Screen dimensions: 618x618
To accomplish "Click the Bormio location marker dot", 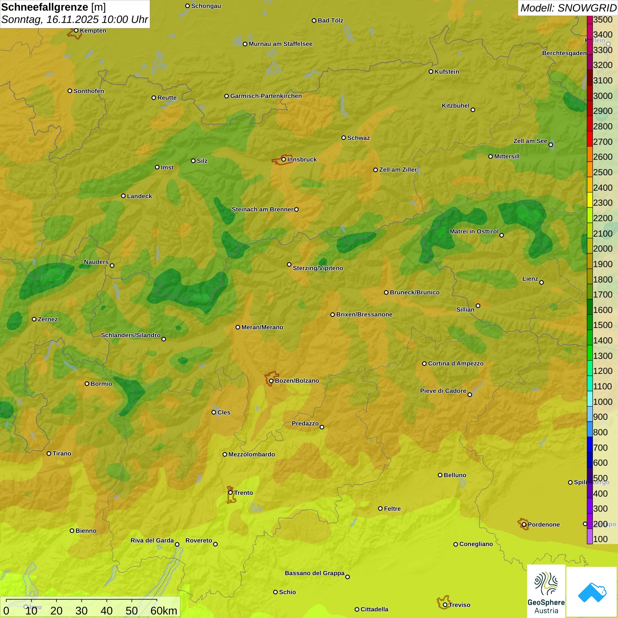I will [87, 384].
